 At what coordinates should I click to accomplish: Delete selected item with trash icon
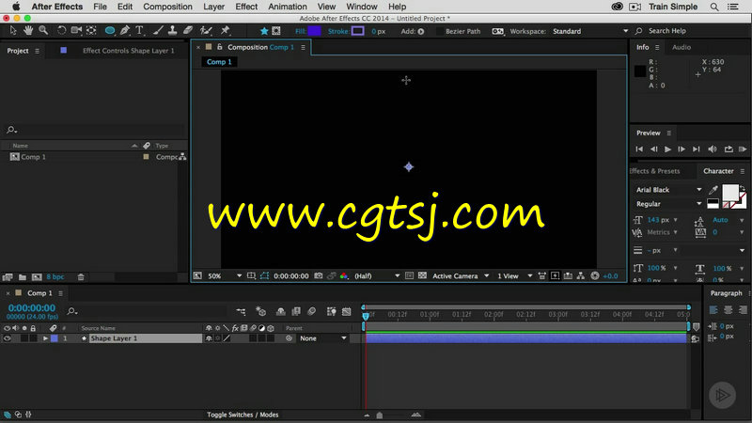tap(81, 277)
